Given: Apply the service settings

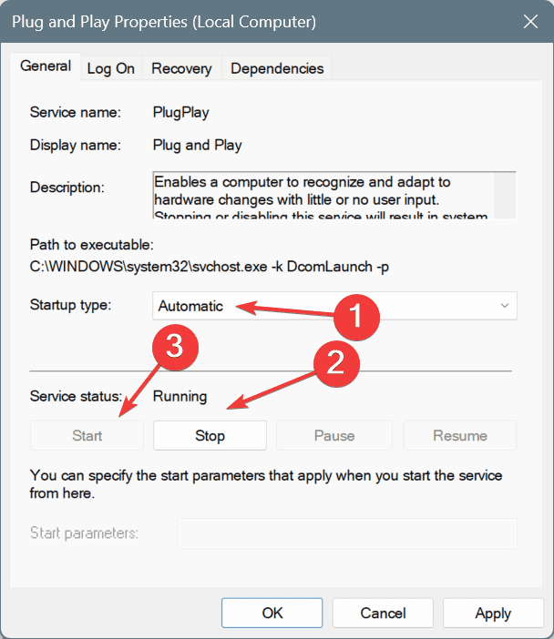Looking at the screenshot, I should click(493, 613).
